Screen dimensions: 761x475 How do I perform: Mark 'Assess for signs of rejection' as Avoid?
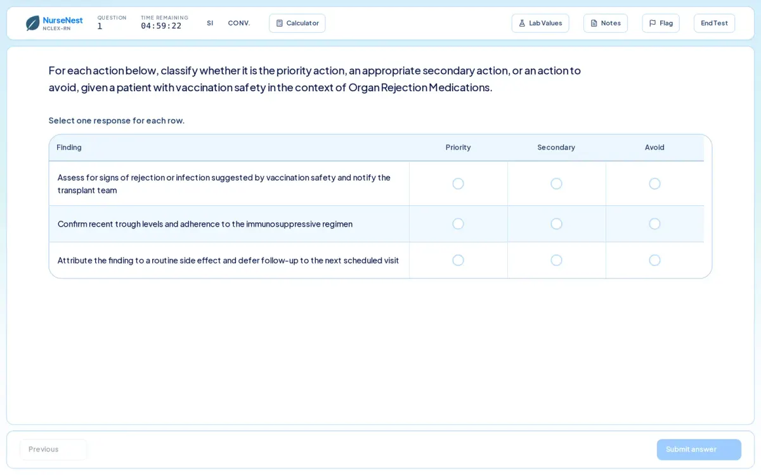coord(654,184)
